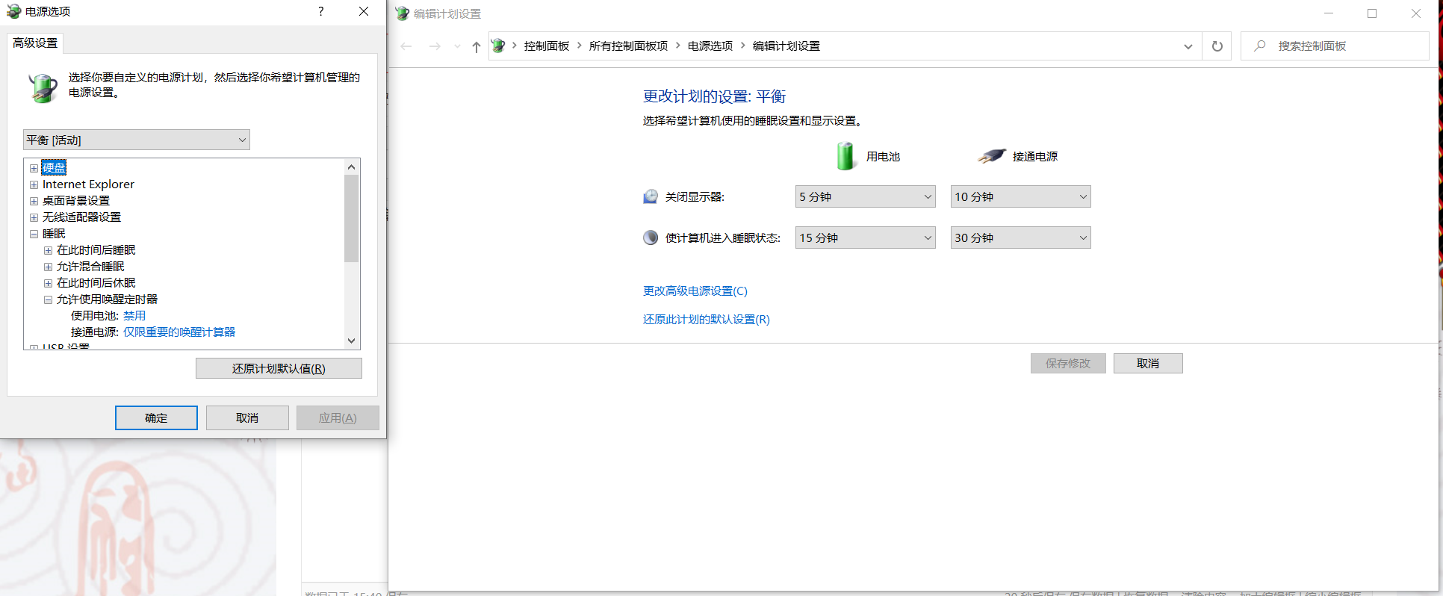The image size is (1443, 596).
Task: Maximize the 编辑计划设置 window
Action: point(1372,13)
